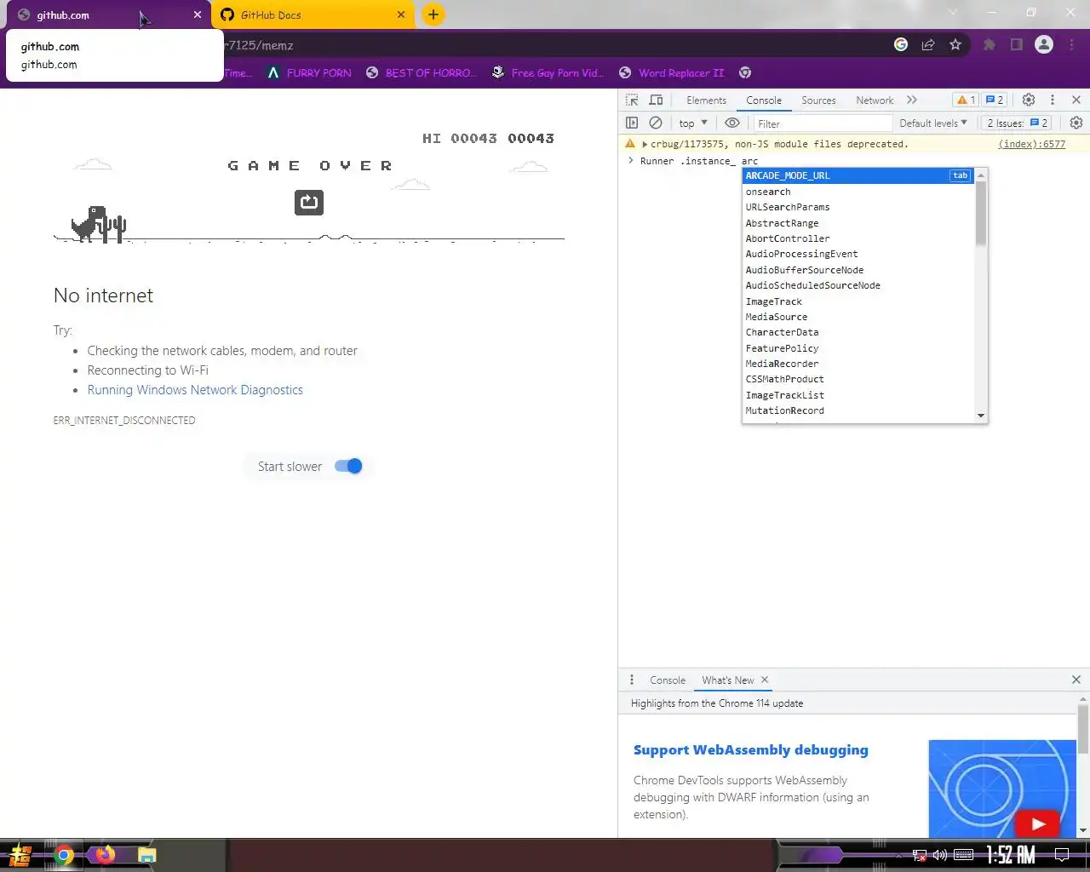
Task: Open the DevTools three-dot customize menu
Action: pos(1053,100)
